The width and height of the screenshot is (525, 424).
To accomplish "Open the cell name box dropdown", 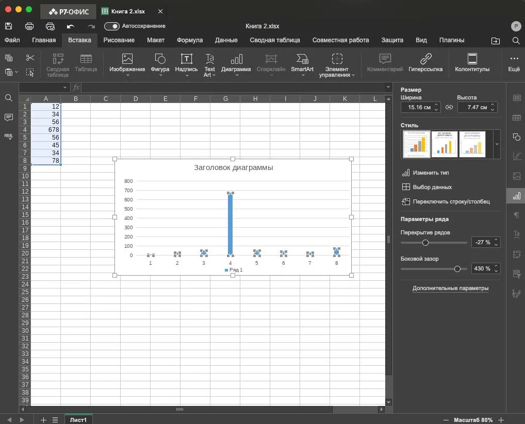I will click(64, 88).
